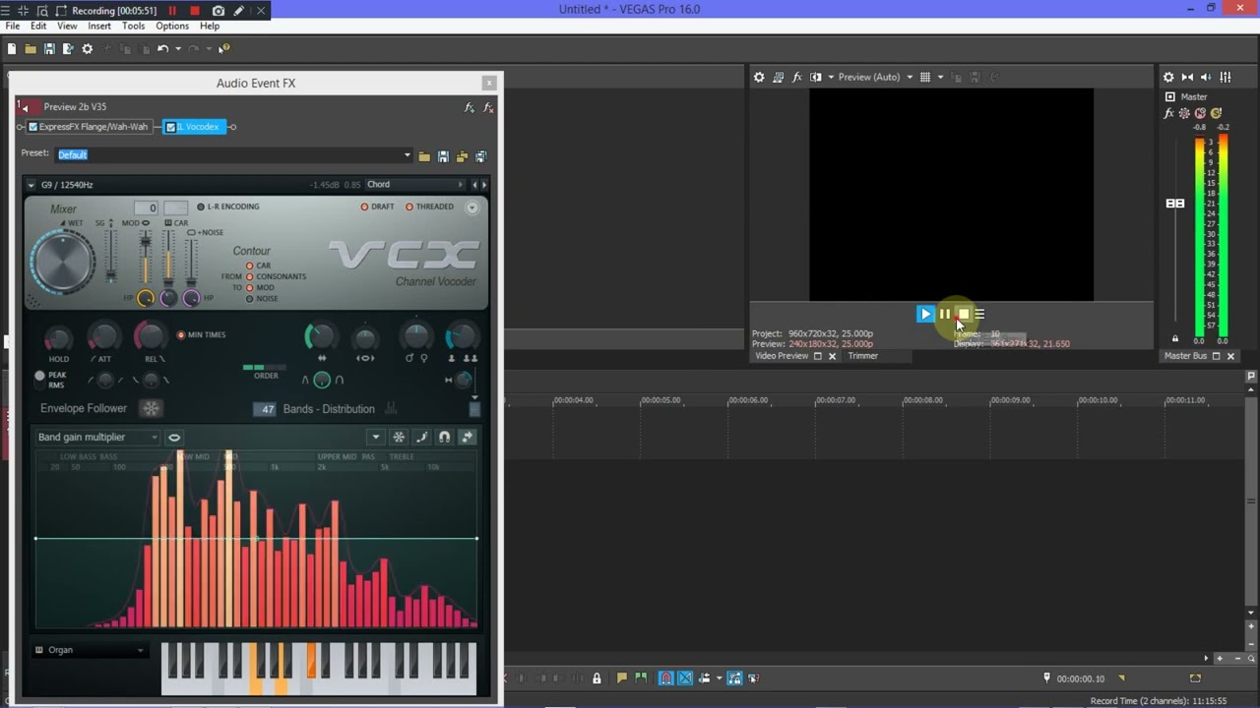This screenshot has height=708, width=1260.
Task: Remove the selected plug-in from chain
Action: coord(488,107)
